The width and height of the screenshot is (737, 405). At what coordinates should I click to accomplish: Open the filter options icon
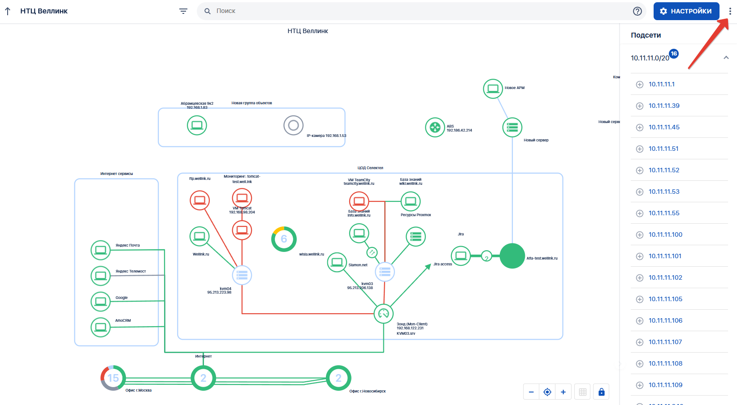[183, 11]
